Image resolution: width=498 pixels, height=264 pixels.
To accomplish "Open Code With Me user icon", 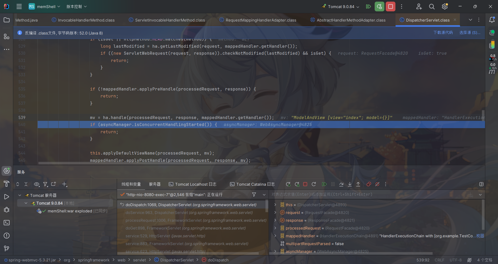I will pos(419,6).
